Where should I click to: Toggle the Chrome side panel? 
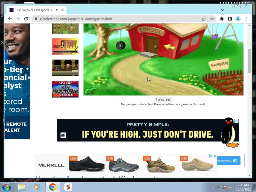click(x=230, y=19)
